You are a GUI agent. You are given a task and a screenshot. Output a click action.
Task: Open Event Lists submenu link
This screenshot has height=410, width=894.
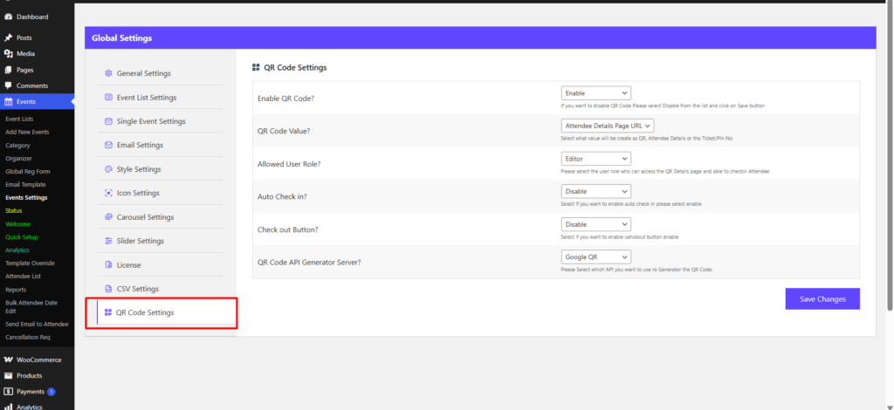pos(19,119)
